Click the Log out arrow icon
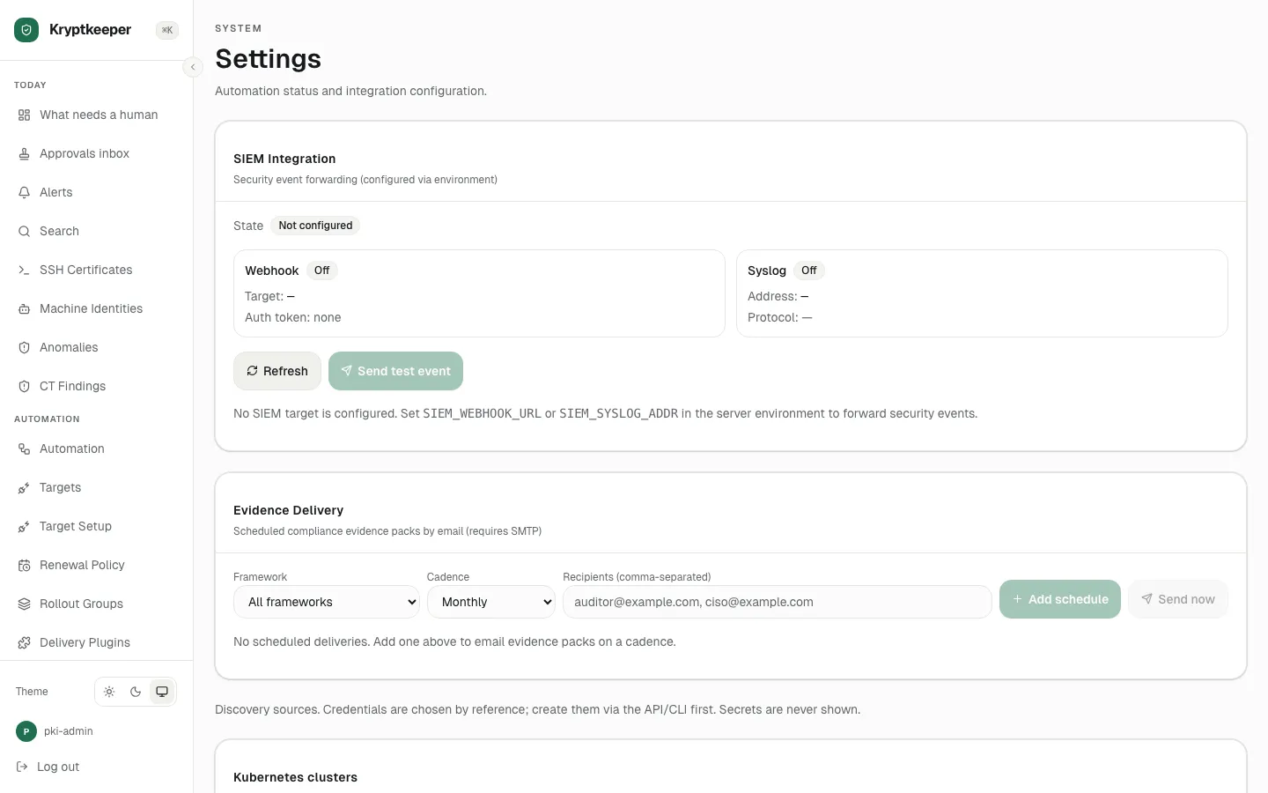 (x=22, y=767)
